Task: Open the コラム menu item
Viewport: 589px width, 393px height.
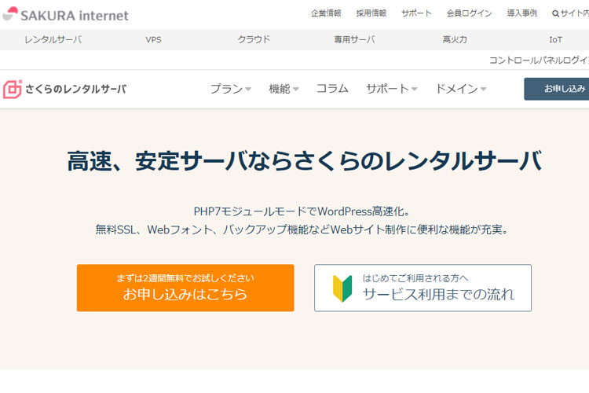Action: click(x=332, y=89)
